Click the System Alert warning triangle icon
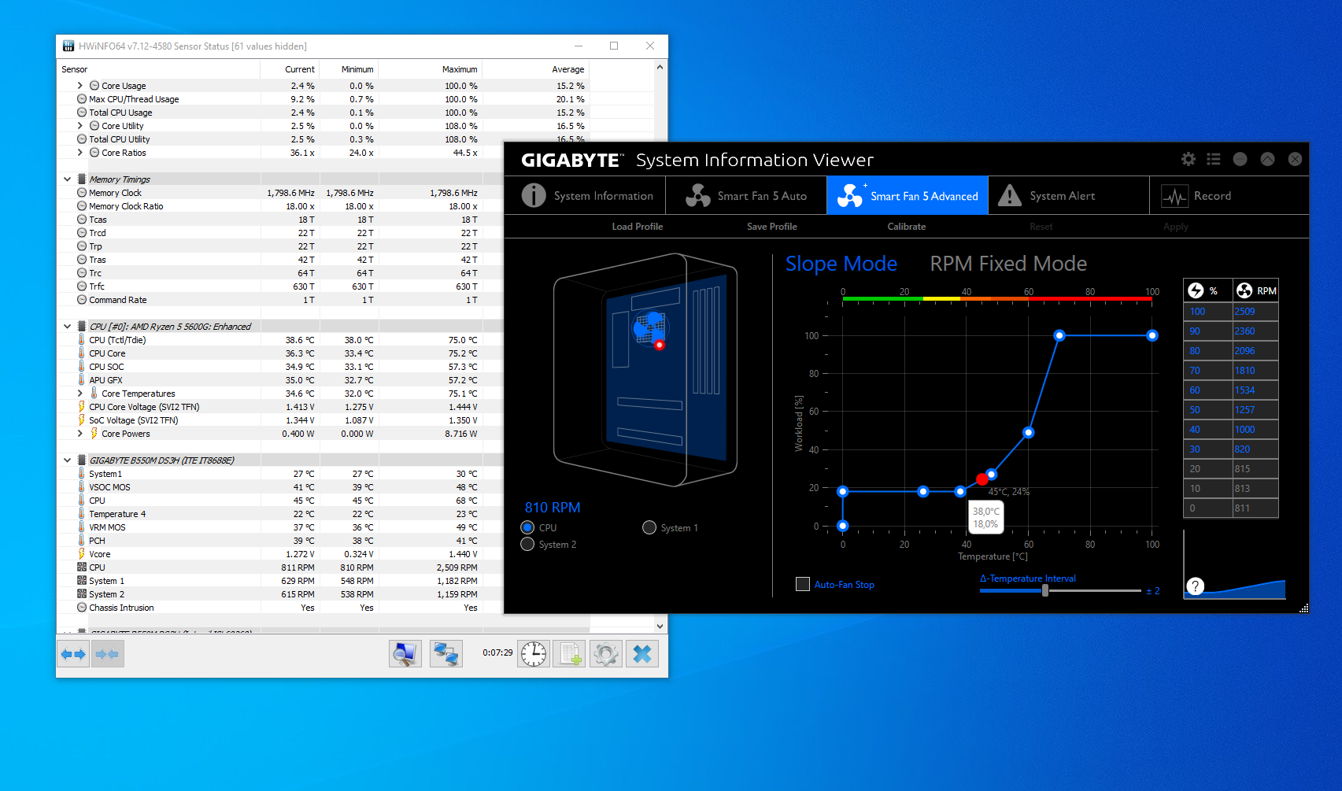Screen dimensions: 1342x791 tap(1009, 195)
